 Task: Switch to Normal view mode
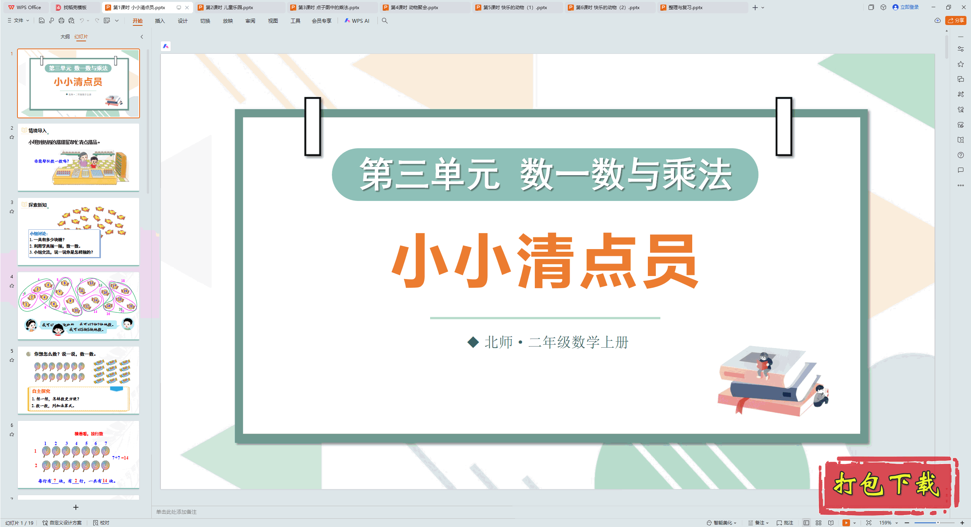806,522
